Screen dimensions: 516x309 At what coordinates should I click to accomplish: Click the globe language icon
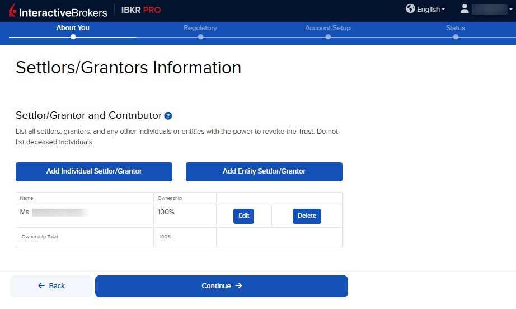(410, 8)
